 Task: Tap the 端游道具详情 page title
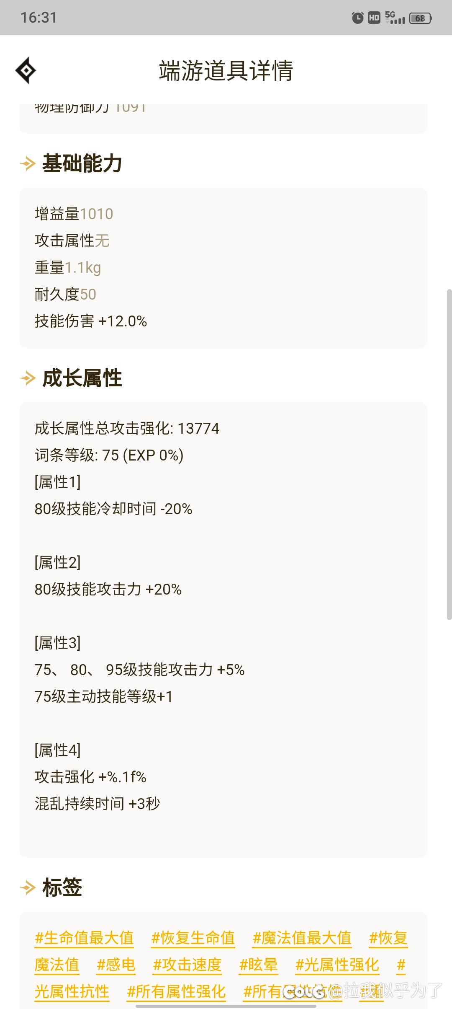click(226, 70)
